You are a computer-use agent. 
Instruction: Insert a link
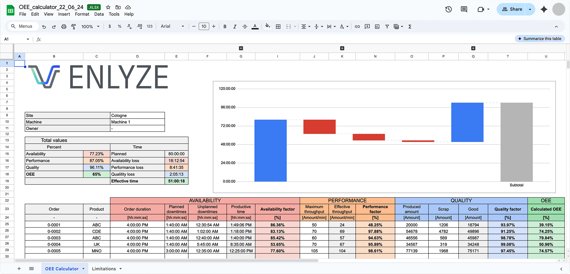(x=357, y=27)
